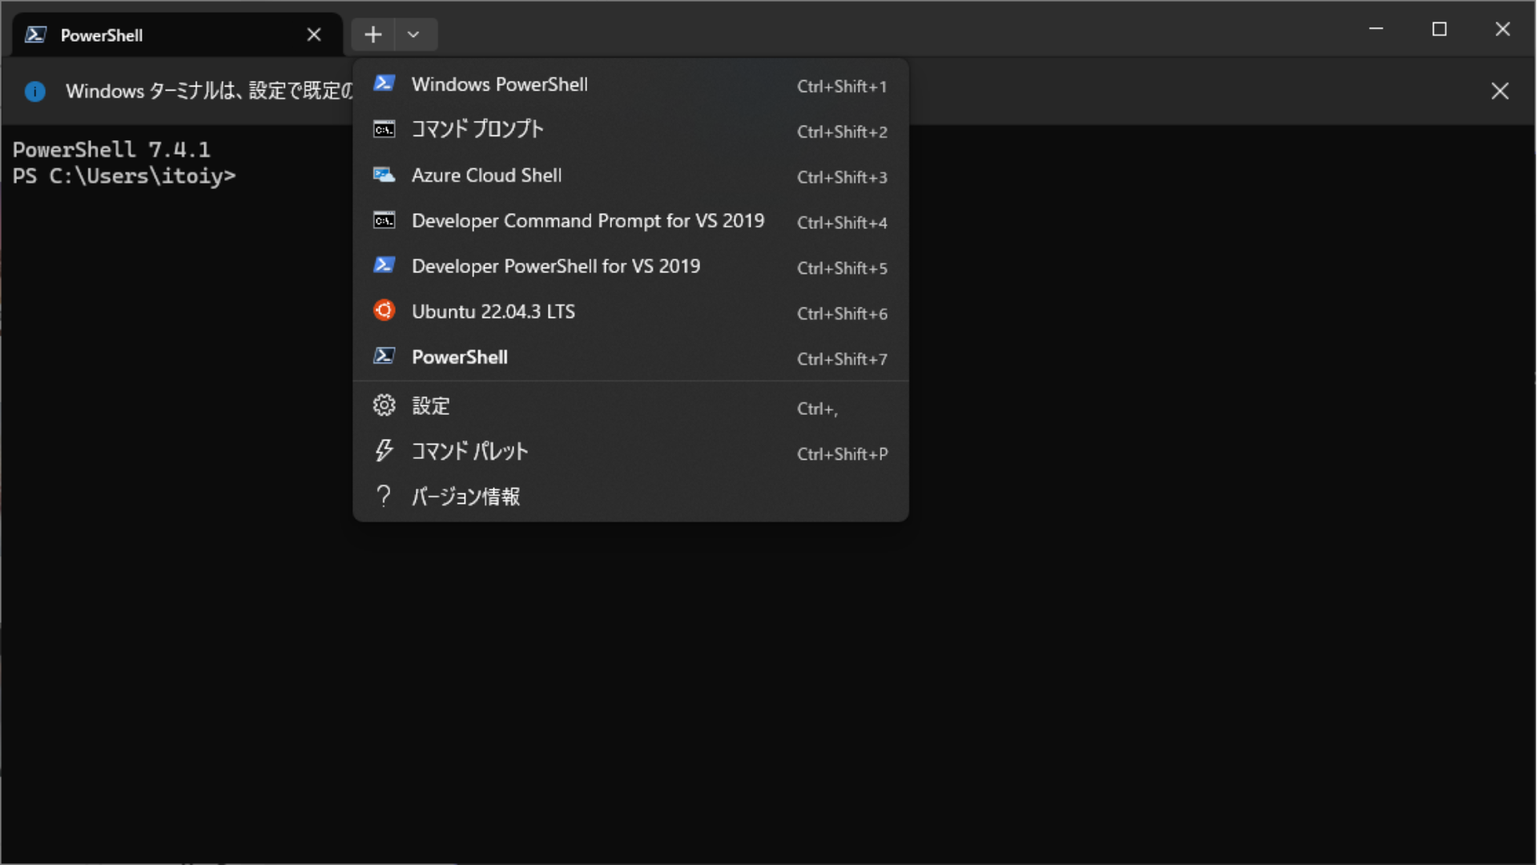This screenshot has width=1538, height=865.
Task: Launch Ubuntu 22.04.3 LTS profile
Action: click(630, 312)
